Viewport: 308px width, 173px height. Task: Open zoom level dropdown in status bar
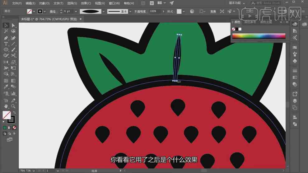tap(34, 171)
